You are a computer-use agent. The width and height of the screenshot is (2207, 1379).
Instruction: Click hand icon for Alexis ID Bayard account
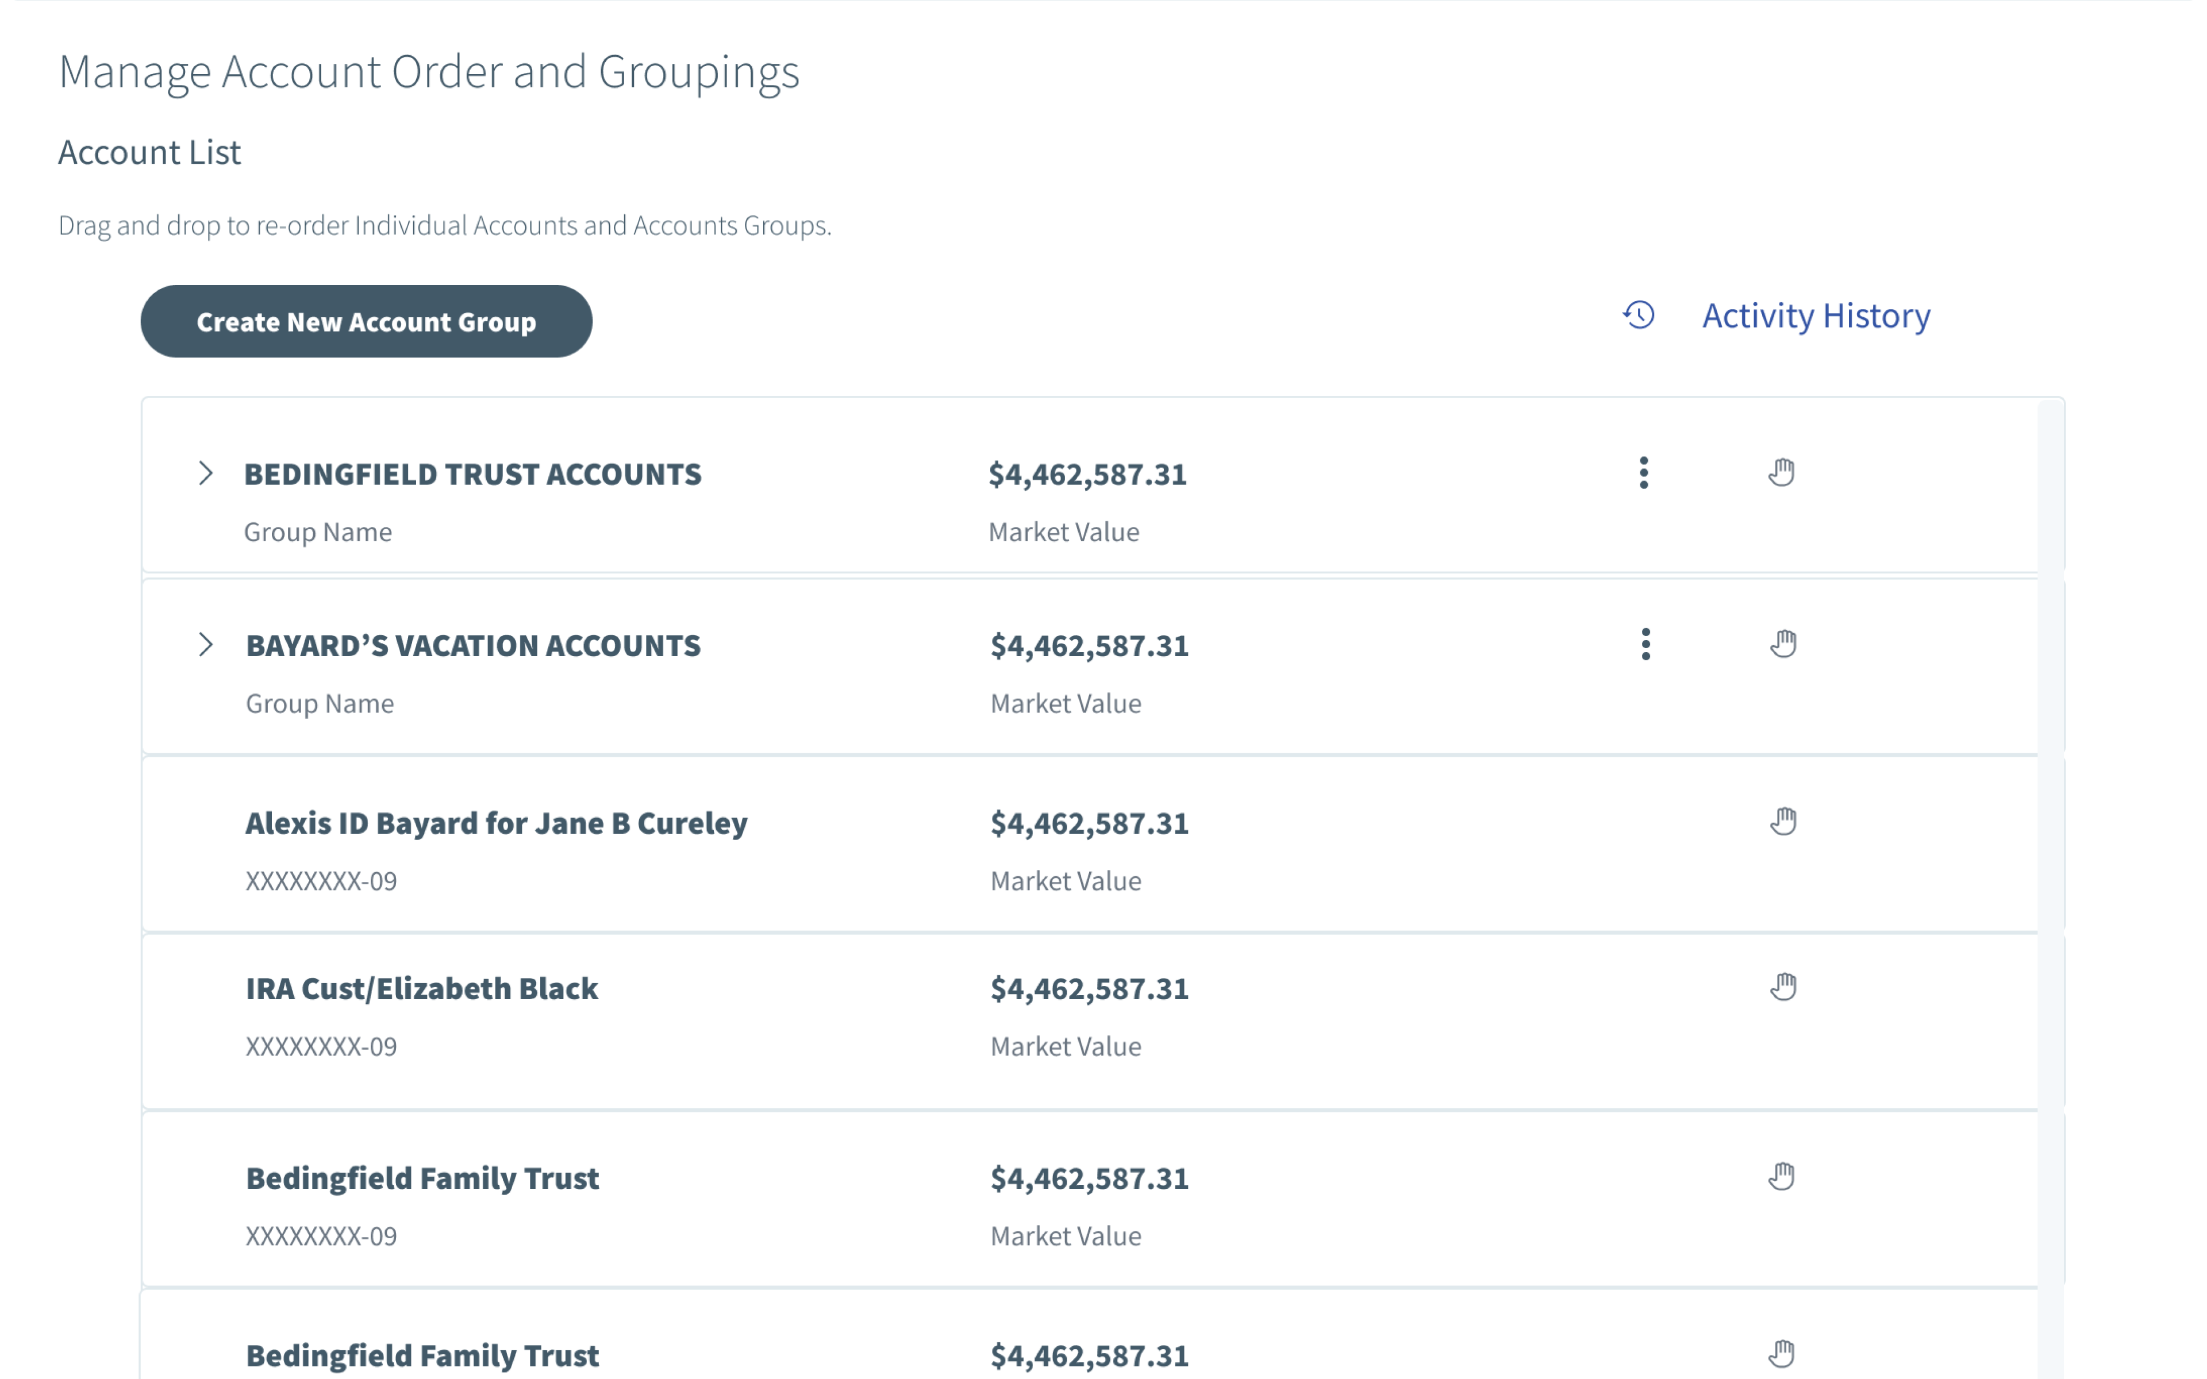1783,821
